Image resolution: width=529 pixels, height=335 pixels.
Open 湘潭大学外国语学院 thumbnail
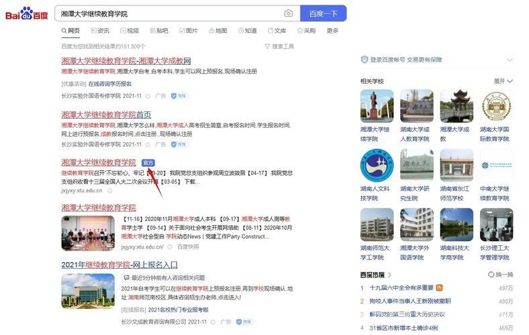(417, 224)
